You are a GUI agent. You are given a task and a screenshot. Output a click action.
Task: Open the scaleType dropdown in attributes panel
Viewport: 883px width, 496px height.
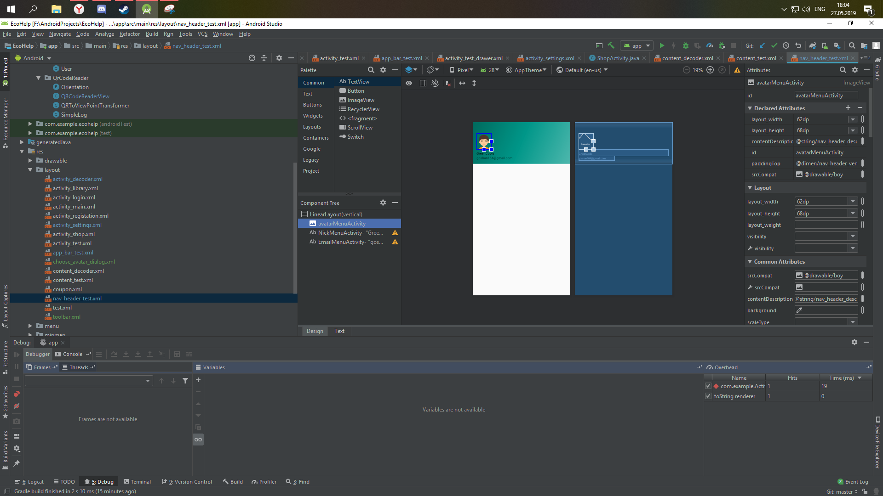click(852, 321)
